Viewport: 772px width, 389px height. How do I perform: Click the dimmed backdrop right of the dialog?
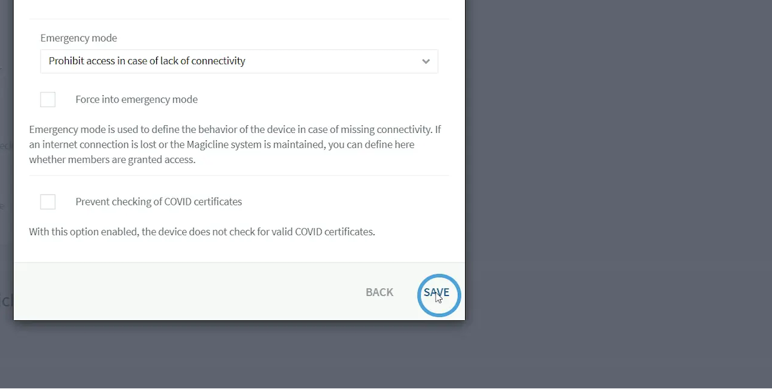[x=611, y=160]
